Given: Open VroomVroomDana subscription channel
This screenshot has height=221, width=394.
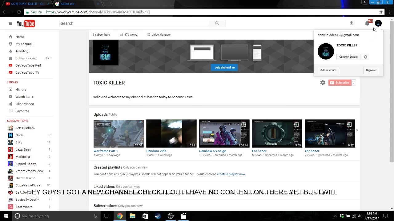Looking at the screenshot, I should pos(29,171).
